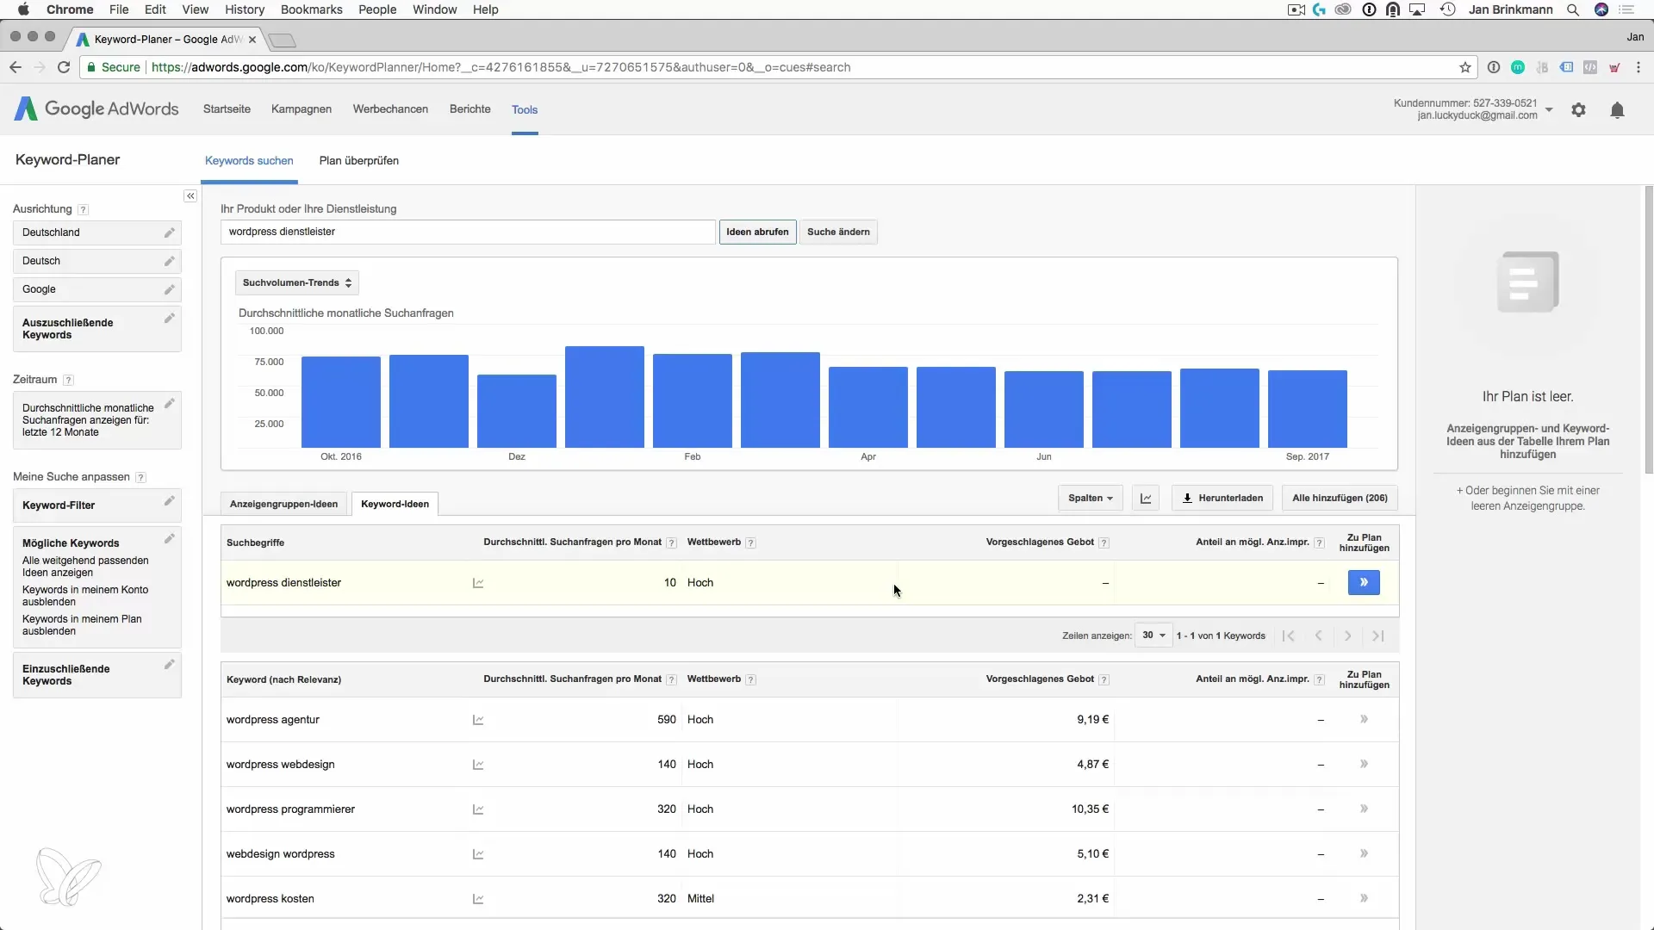Edit Keyword-Filter pencil icon
The height and width of the screenshot is (930, 1654).
click(x=170, y=500)
